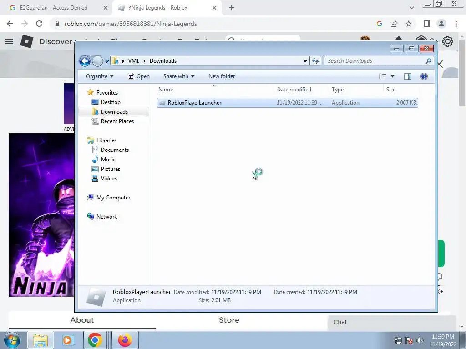
Task: Open Chrome profile icon
Action: coord(441,24)
